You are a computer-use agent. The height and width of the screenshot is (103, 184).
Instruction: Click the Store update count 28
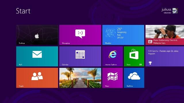pos(141,64)
